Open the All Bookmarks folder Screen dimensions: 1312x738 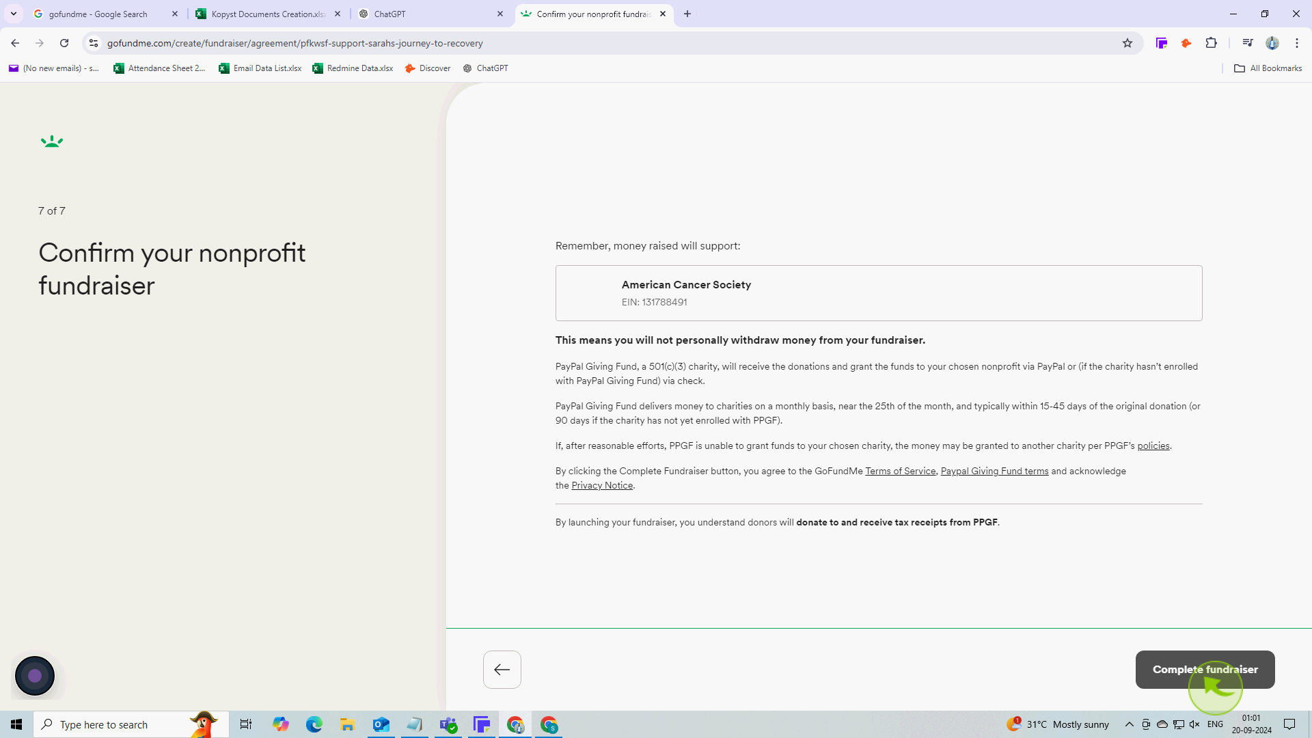[x=1268, y=68]
